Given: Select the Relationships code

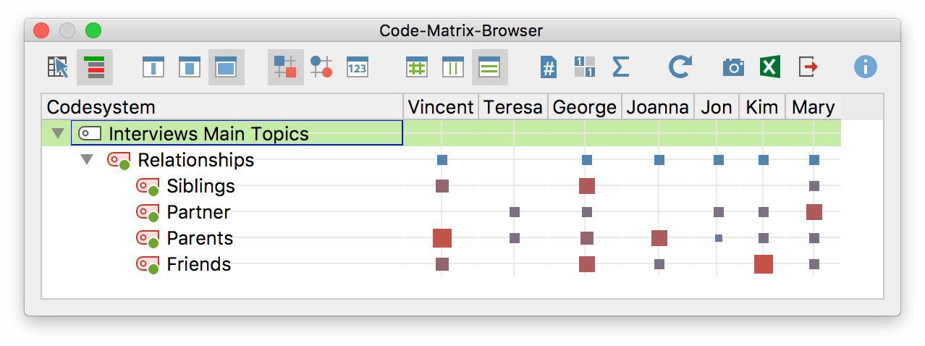Looking at the screenshot, I should tap(196, 159).
